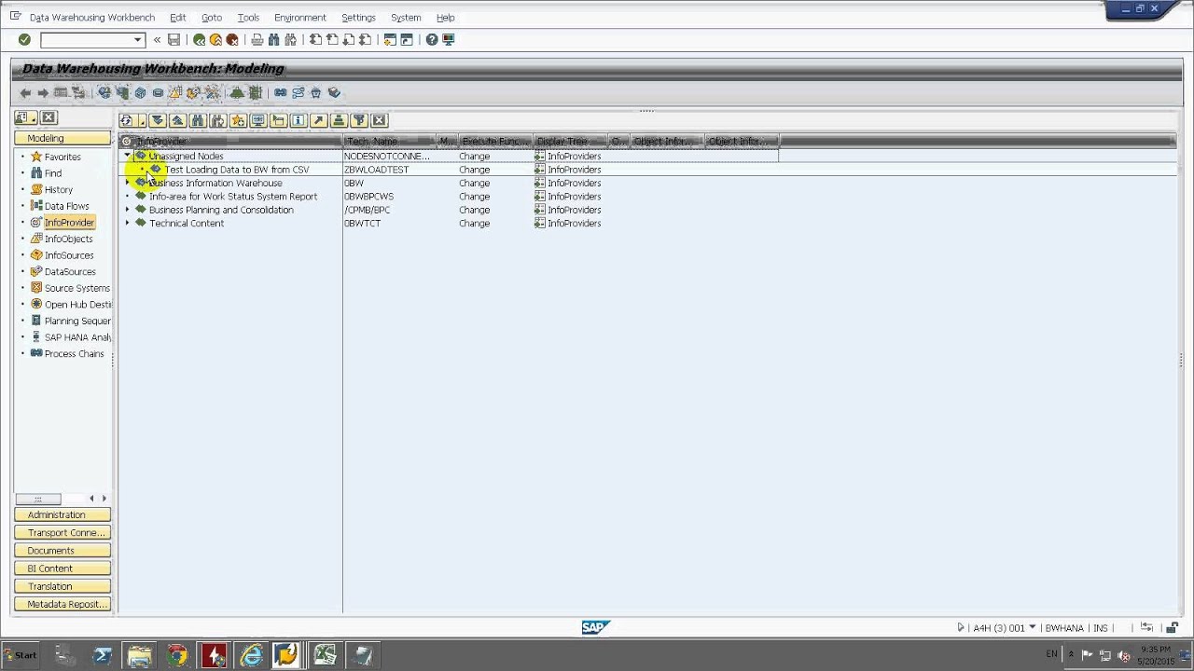Open the Edit menu
The height and width of the screenshot is (671, 1194).
tap(177, 18)
